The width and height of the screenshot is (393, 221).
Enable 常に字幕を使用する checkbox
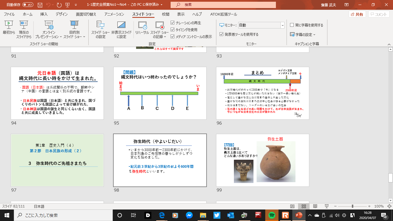coord(292,25)
